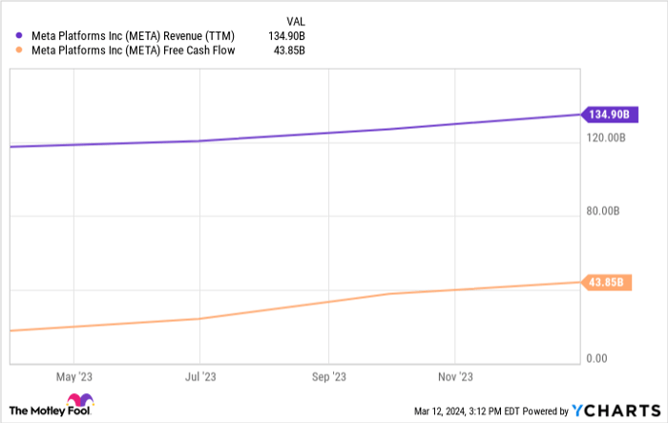Click the Powered by text
The height and width of the screenshot is (423, 668).
point(543,411)
